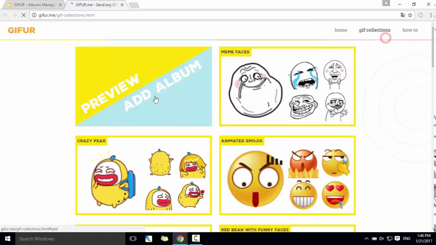
Task: Click the muted volume tray icon
Action: click(381, 239)
